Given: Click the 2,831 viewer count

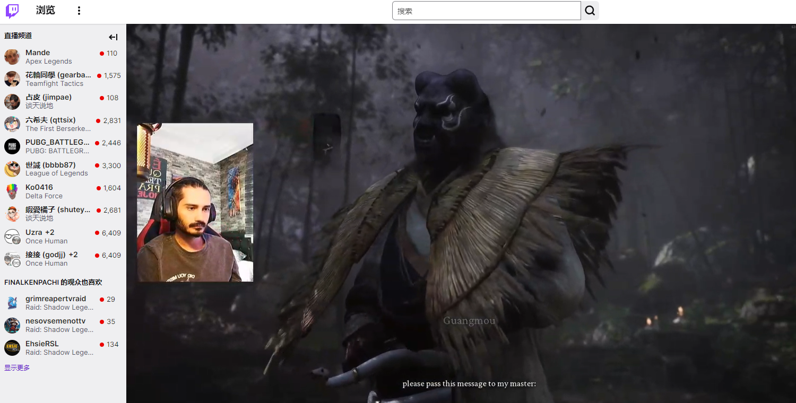Looking at the screenshot, I should pyautogui.click(x=112, y=121).
